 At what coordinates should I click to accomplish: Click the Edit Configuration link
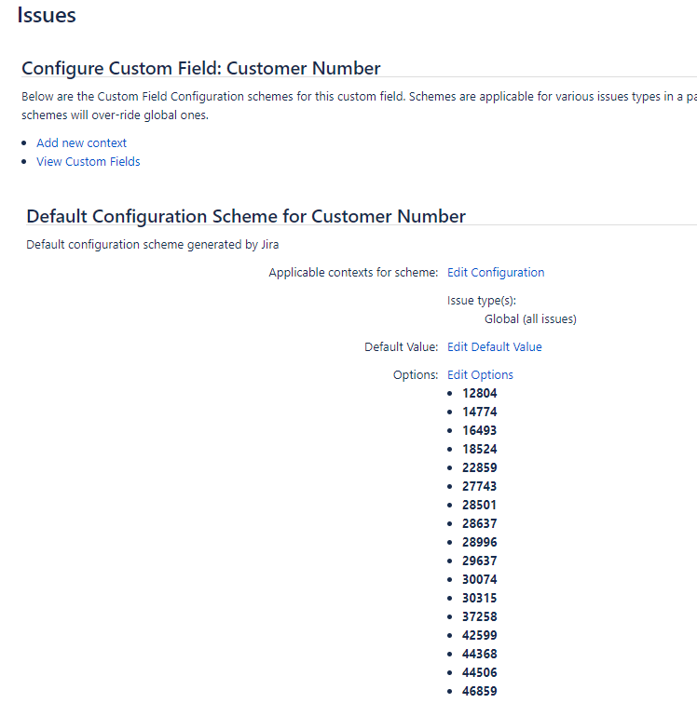pyautogui.click(x=495, y=272)
